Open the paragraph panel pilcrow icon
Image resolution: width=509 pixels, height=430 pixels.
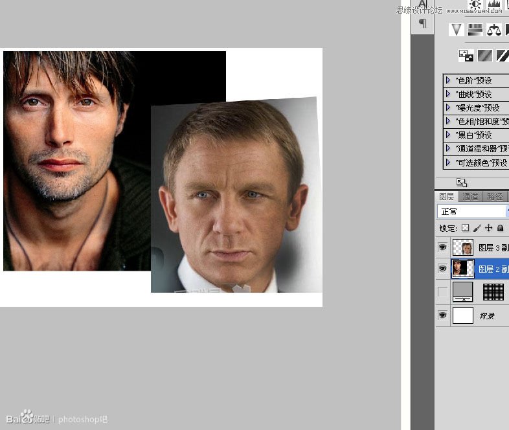click(422, 23)
